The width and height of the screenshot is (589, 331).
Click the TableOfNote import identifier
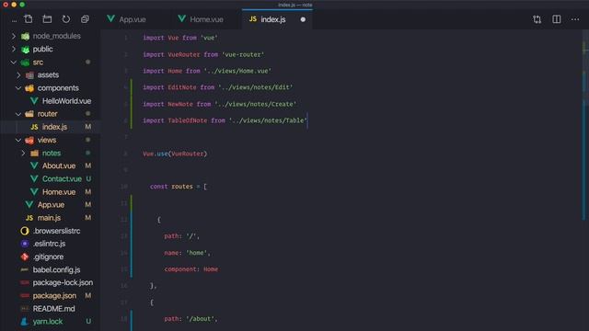(188, 120)
